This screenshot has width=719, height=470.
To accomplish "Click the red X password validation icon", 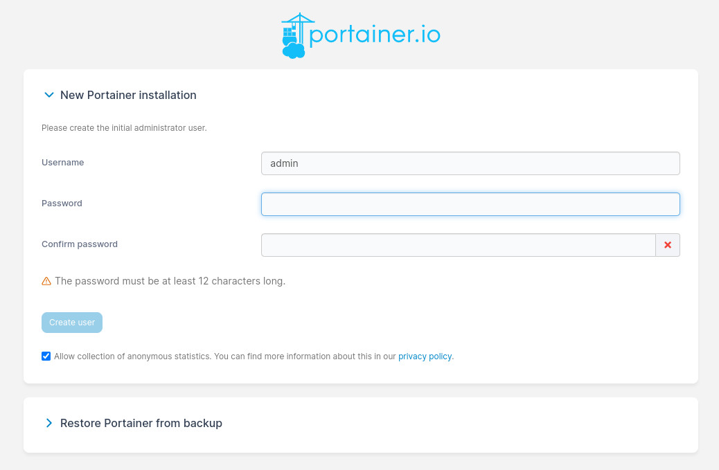I will point(668,245).
